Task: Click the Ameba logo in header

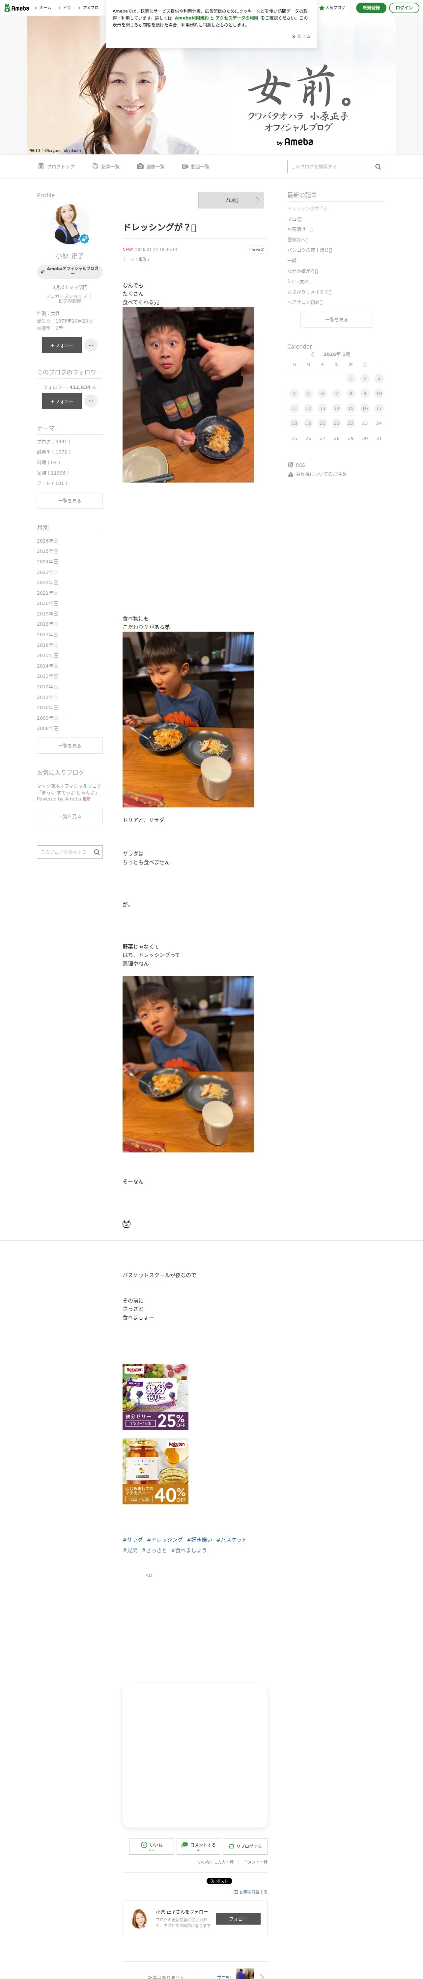Action: [16, 8]
